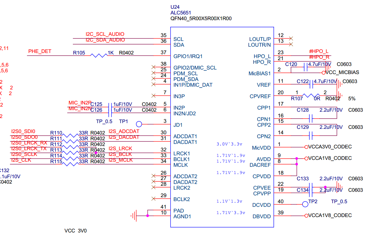Image resolution: width=370 pixels, height=233 pixels.
Task: Select the no-connect X on IN3P pin 7
Action: [x=153, y=96]
